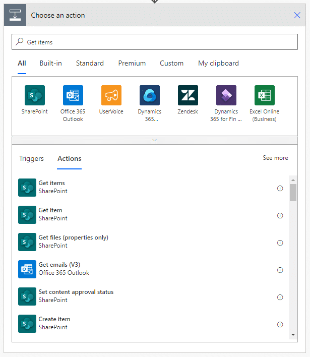Click the SharePoint icon beside Create item
310x357 pixels.
[27, 324]
